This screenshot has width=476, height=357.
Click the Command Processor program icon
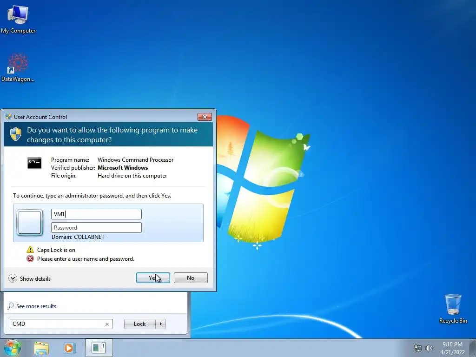tap(34, 163)
